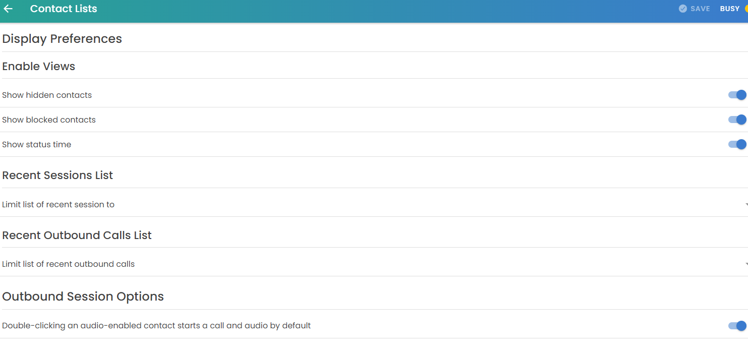Click the Recent Outbound Calls List heading
748x350 pixels.
(x=77, y=236)
